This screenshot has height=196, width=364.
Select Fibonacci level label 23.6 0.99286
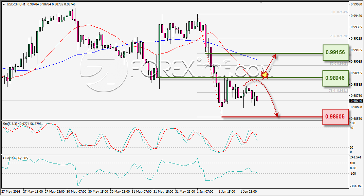[x=339, y=36]
